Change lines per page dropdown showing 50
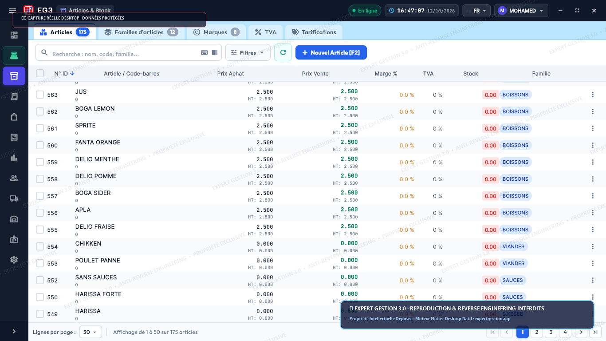606x341 pixels. pyautogui.click(x=91, y=332)
